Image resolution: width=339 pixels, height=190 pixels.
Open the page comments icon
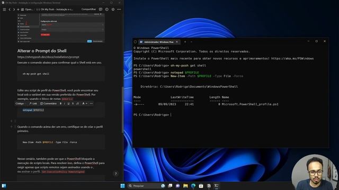[101, 9]
